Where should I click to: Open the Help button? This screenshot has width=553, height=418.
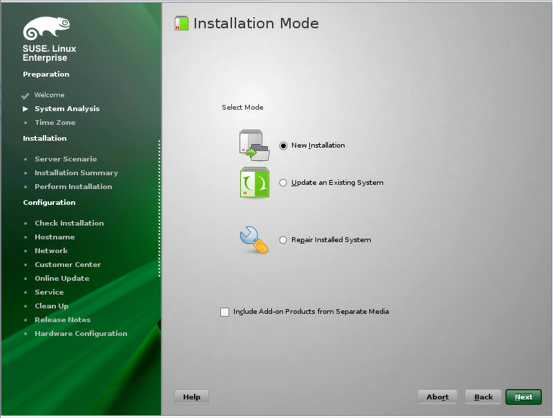pos(191,397)
